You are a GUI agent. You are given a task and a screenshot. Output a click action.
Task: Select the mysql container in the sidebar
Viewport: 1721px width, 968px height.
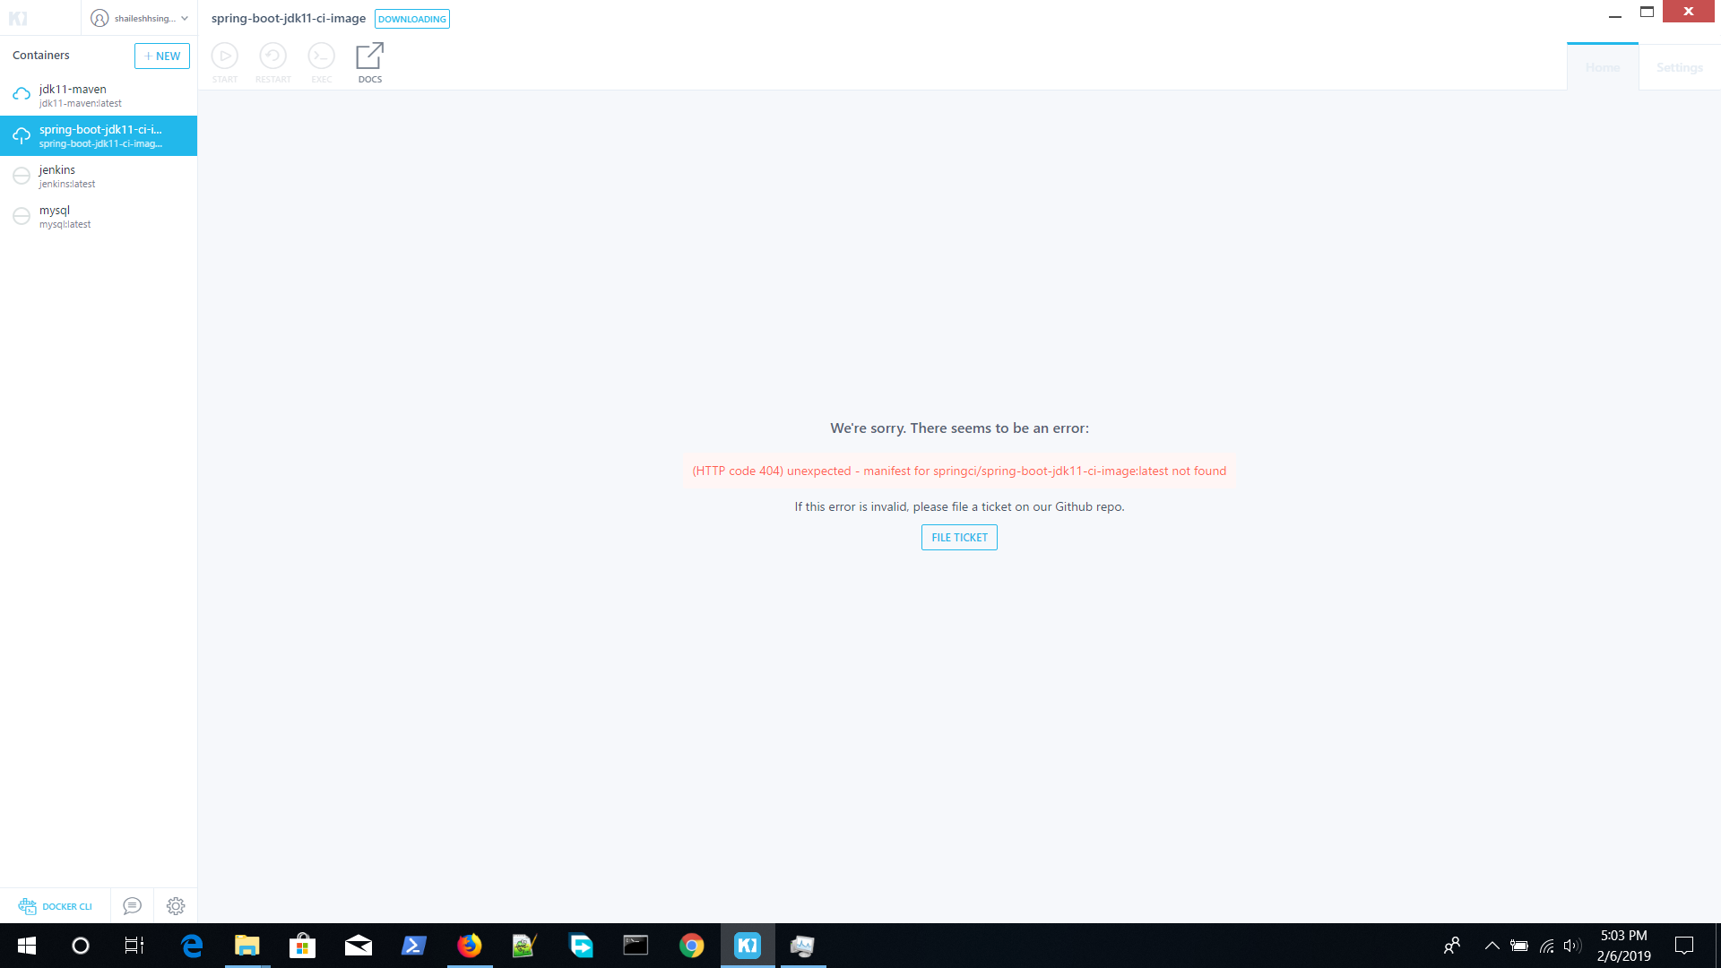tap(99, 216)
